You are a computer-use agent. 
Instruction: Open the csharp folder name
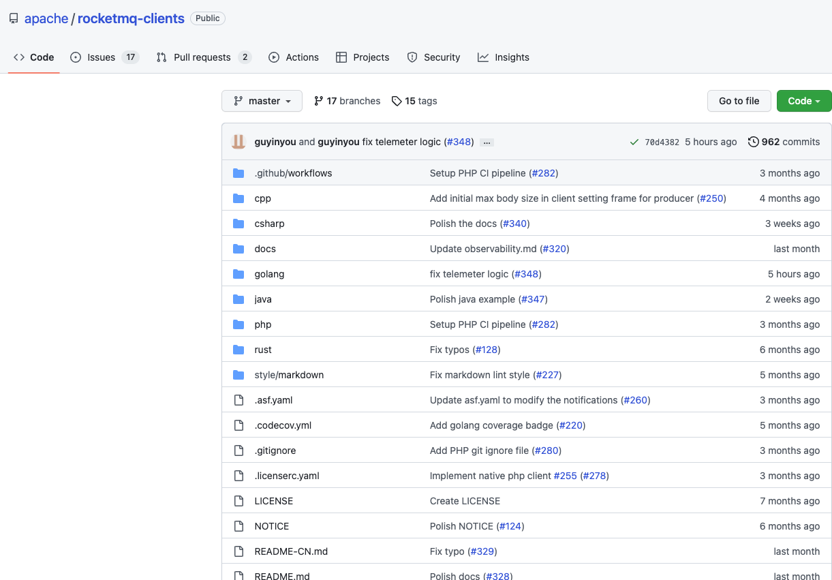coord(269,224)
